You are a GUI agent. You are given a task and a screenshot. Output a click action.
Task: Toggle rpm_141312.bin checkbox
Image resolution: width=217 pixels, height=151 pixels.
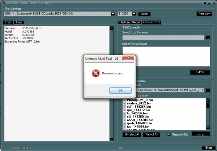coord(124,110)
